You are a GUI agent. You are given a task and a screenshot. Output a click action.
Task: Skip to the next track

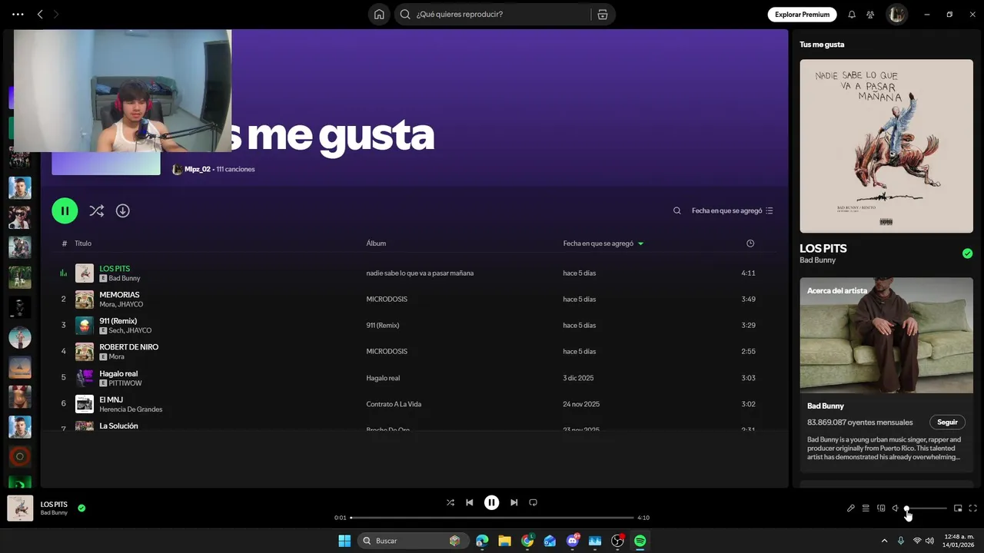pos(514,502)
